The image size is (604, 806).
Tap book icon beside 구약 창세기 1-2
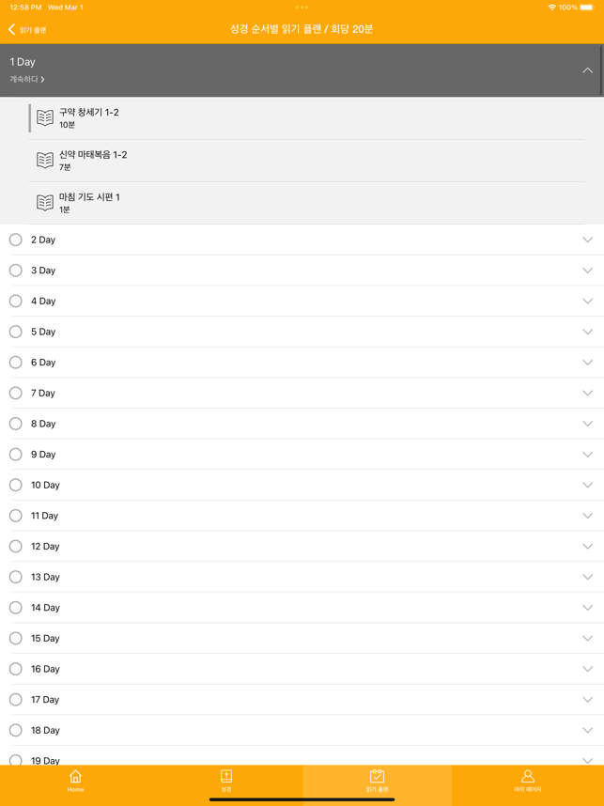click(x=45, y=117)
